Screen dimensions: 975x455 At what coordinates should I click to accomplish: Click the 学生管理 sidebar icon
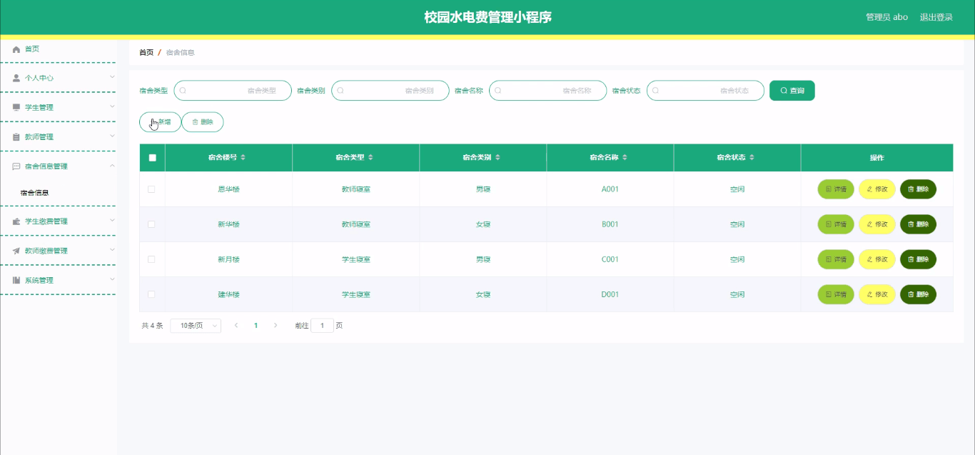pos(16,107)
